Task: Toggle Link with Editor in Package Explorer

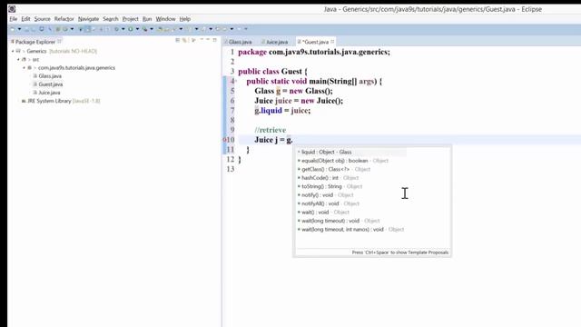Action: click(x=184, y=40)
